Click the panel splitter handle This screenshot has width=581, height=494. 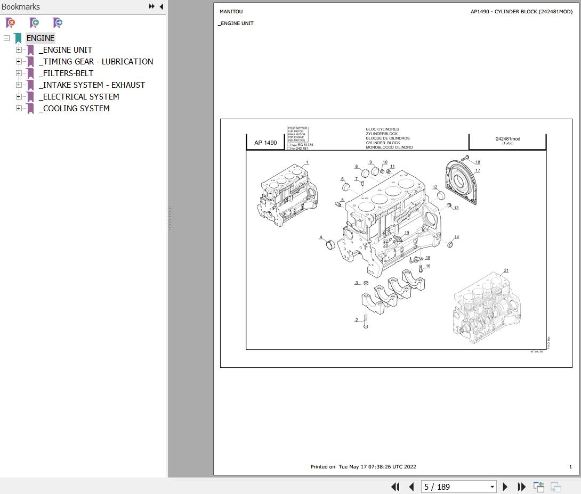coord(170,218)
